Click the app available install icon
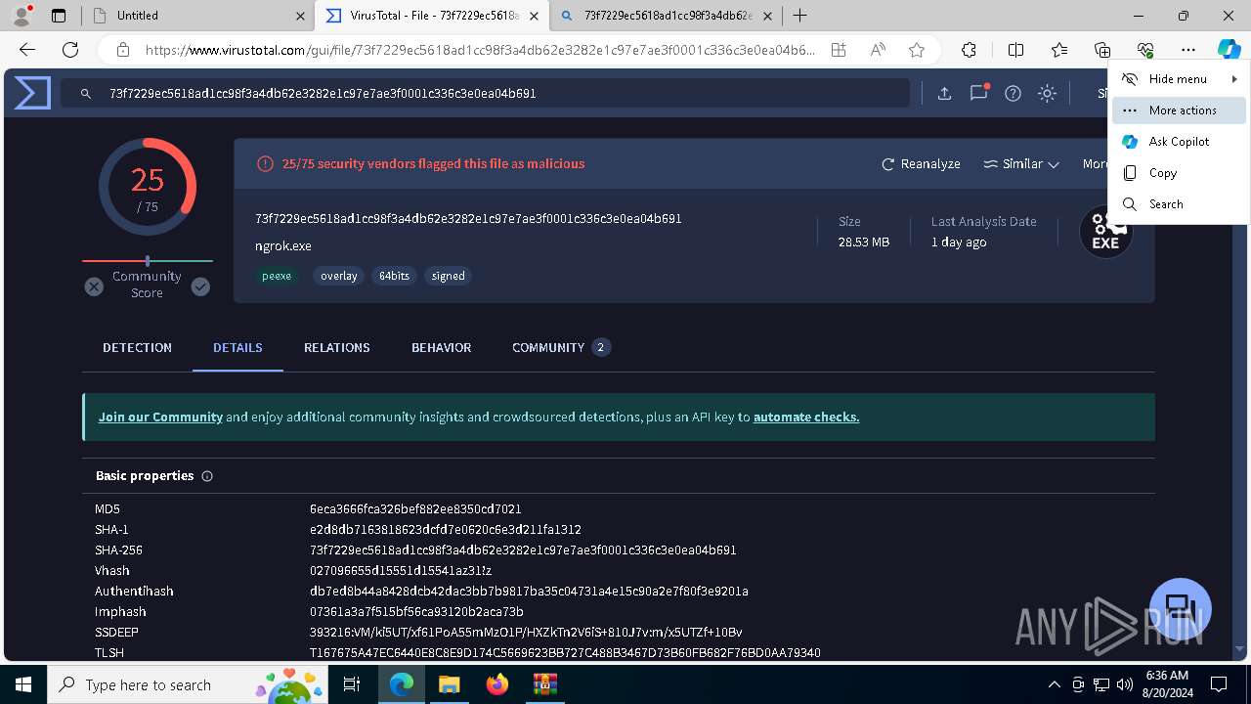This screenshot has width=1251, height=704. tap(838, 50)
